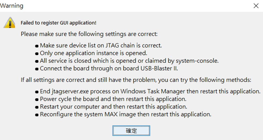263x140 pixels.
Task: Click the 'Failed to register GUI application!' heading
Action: tap(59, 23)
